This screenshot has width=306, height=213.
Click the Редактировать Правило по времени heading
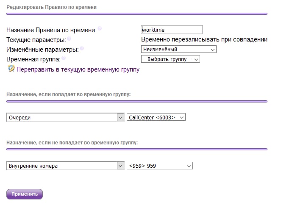[x=52, y=7]
